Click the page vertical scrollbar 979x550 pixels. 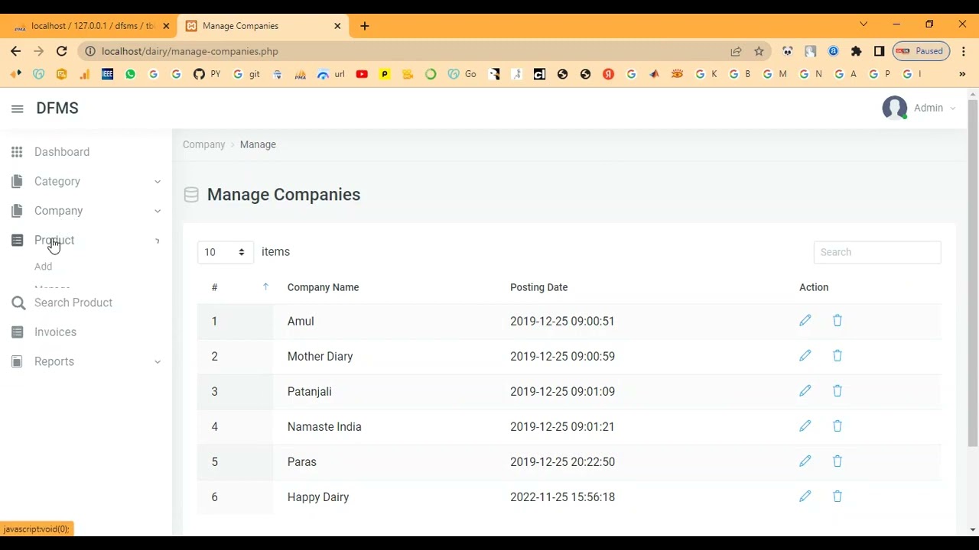tap(973, 271)
